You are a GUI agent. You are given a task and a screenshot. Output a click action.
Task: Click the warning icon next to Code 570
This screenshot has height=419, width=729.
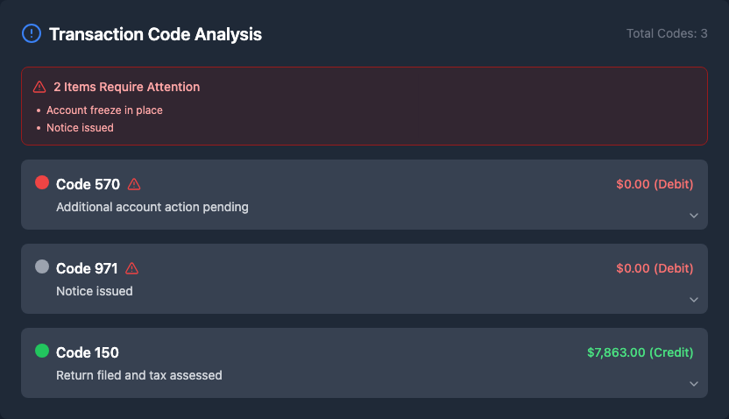[134, 184]
